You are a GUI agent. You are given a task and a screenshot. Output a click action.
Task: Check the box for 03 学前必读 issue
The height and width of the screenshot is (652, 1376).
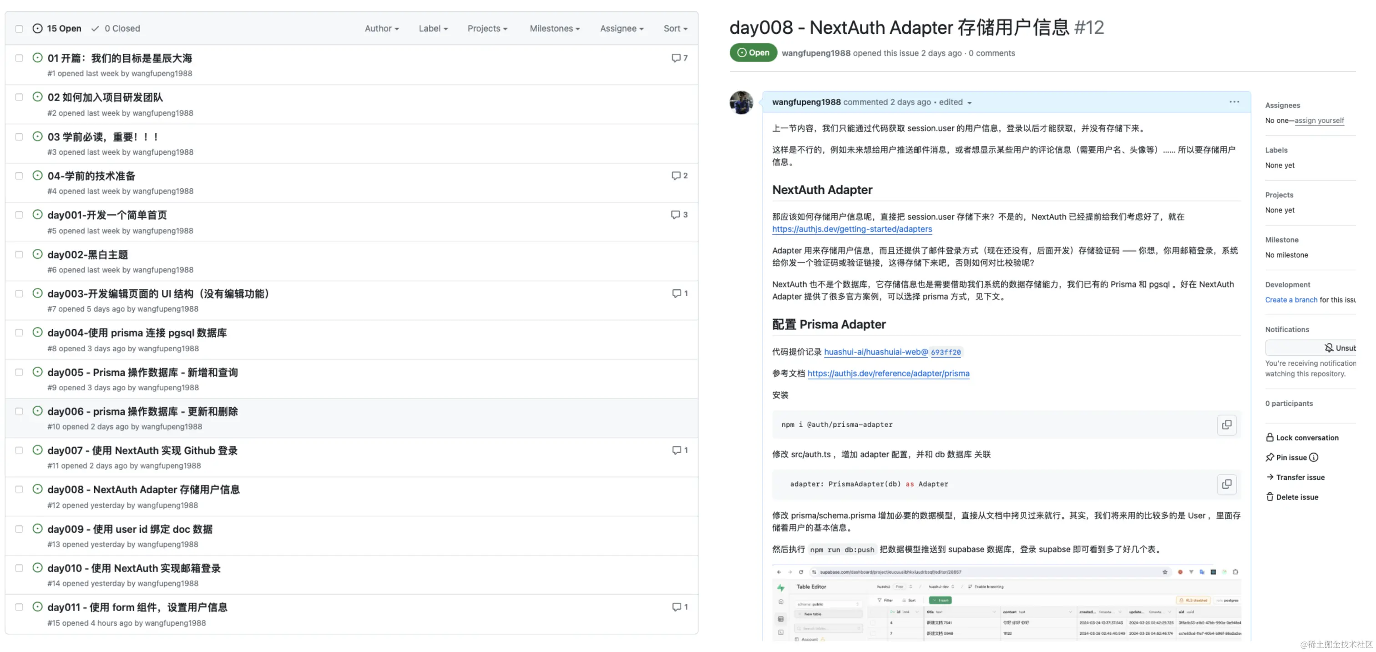19,136
